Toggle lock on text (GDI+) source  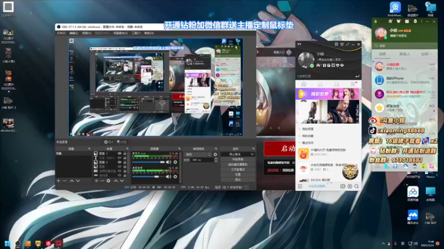point(124,158)
